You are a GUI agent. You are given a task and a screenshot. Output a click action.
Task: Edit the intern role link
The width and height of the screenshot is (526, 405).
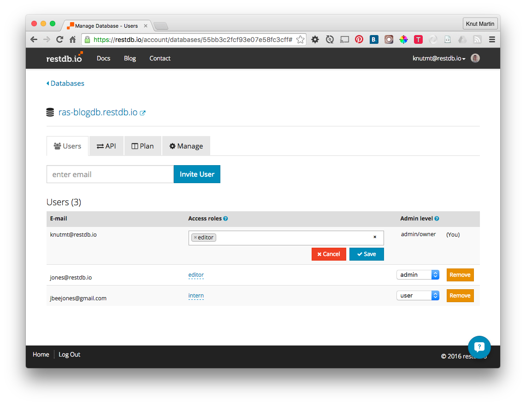tap(196, 296)
